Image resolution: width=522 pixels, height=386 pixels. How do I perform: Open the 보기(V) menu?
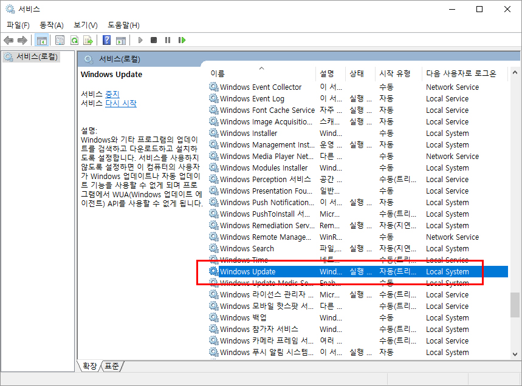coord(86,25)
